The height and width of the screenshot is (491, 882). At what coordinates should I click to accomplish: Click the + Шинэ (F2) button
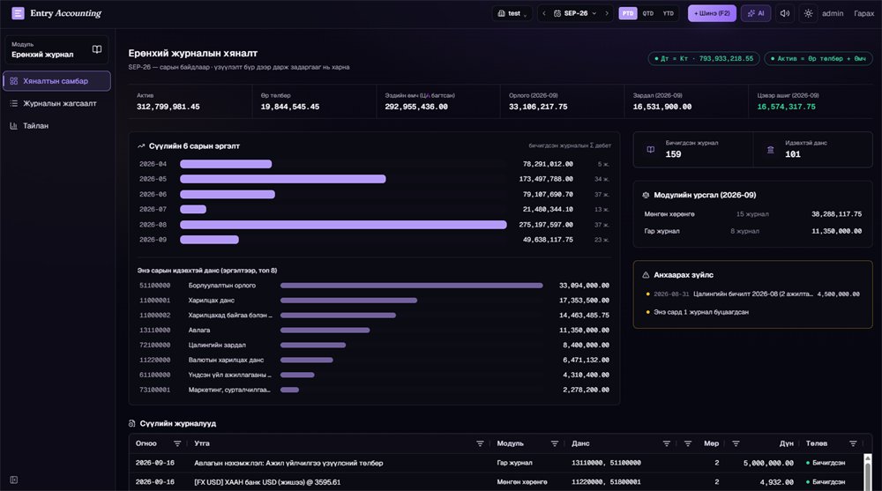pyautogui.click(x=712, y=13)
